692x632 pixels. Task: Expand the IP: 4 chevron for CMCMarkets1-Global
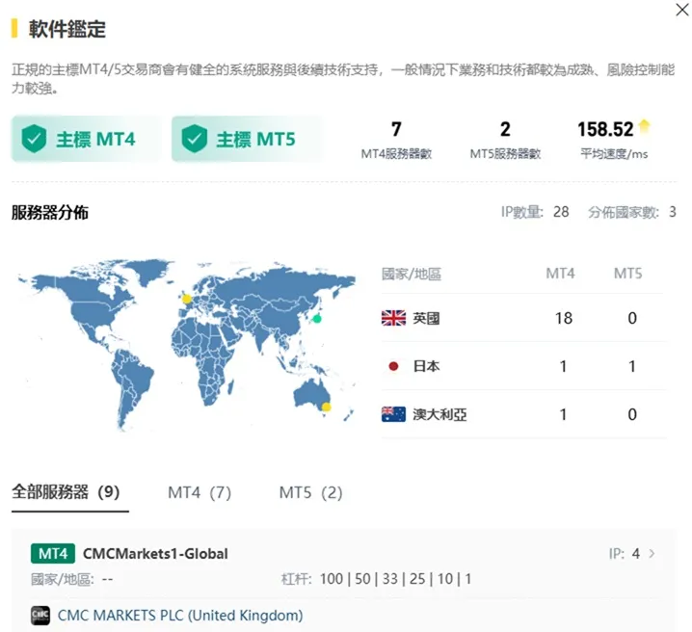pos(652,554)
